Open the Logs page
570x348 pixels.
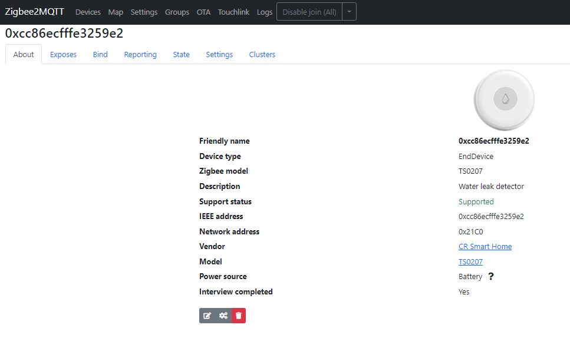pyautogui.click(x=265, y=12)
